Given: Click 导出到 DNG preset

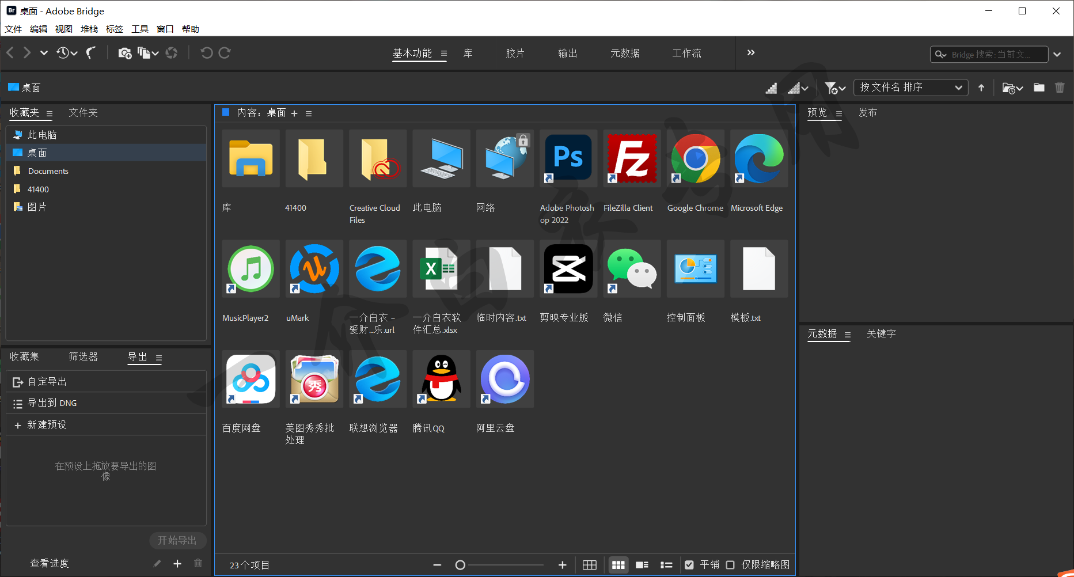Looking at the screenshot, I should 106,403.
